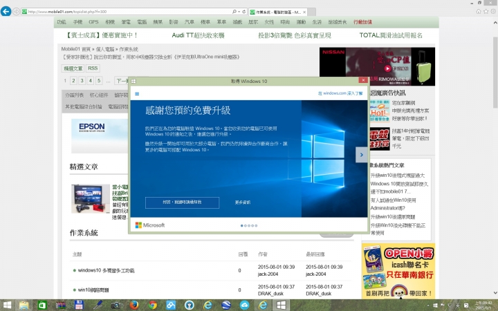Click the taskbar clock showing 09:42

[x=483, y=305]
